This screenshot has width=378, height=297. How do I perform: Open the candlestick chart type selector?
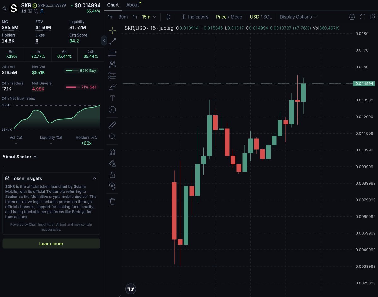click(x=168, y=17)
